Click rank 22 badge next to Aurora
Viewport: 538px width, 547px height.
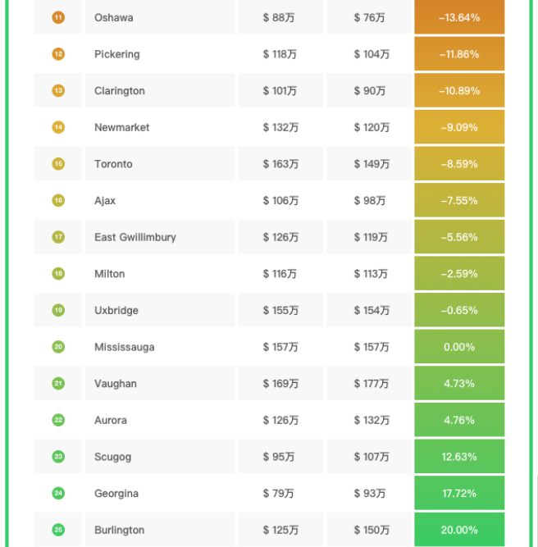pos(58,420)
